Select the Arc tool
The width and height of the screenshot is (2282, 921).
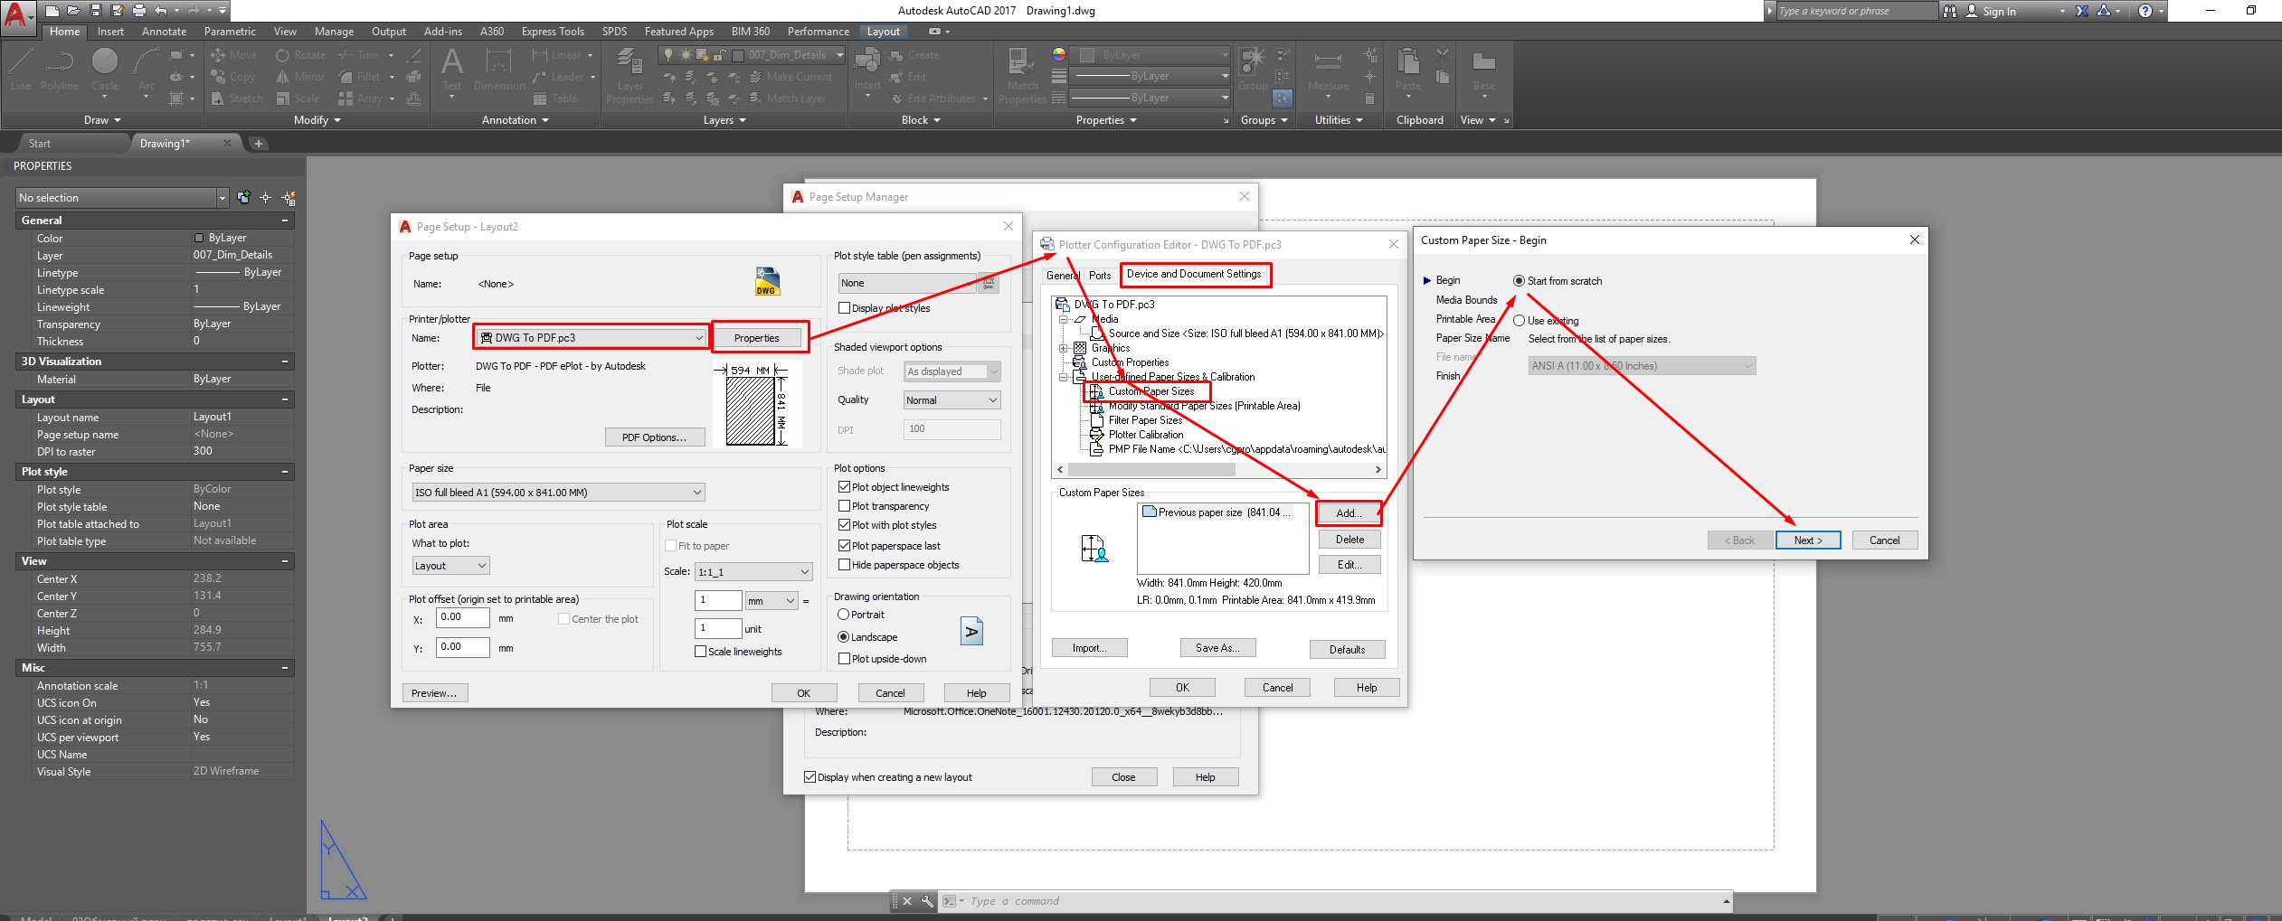(146, 70)
